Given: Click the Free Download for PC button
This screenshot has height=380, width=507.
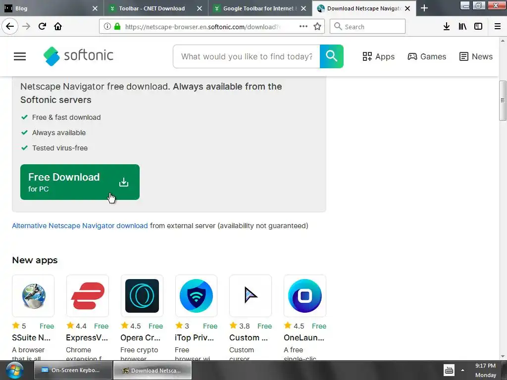Looking at the screenshot, I should coord(80,182).
